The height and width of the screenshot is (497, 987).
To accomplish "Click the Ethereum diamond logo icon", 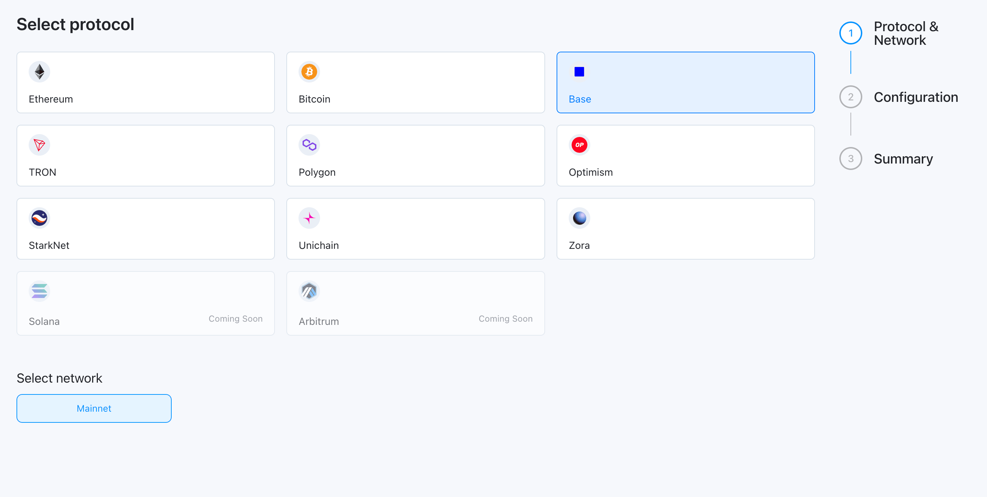I will tap(39, 72).
